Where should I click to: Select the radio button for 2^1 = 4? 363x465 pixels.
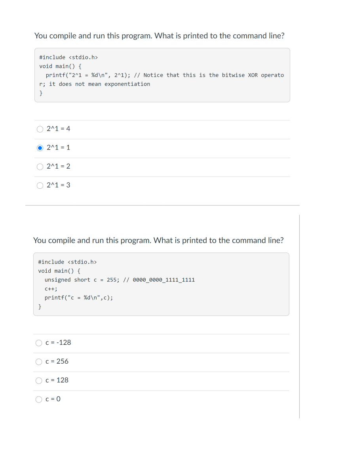40,129
